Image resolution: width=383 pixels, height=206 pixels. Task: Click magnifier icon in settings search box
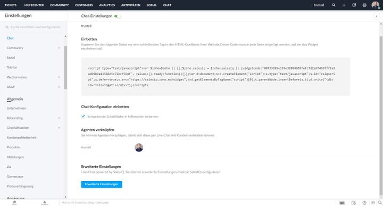(7, 27)
